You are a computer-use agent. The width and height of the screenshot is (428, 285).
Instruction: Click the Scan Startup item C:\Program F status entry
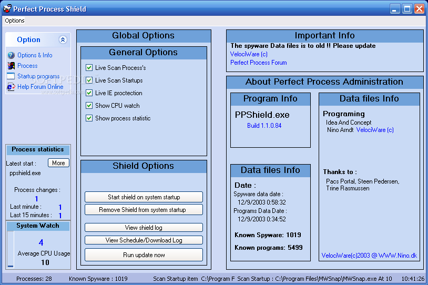click(x=194, y=279)
